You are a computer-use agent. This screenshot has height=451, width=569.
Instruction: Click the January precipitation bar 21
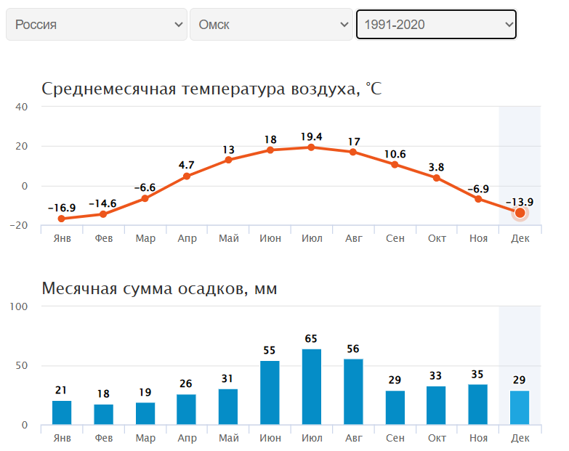point(62,412)
